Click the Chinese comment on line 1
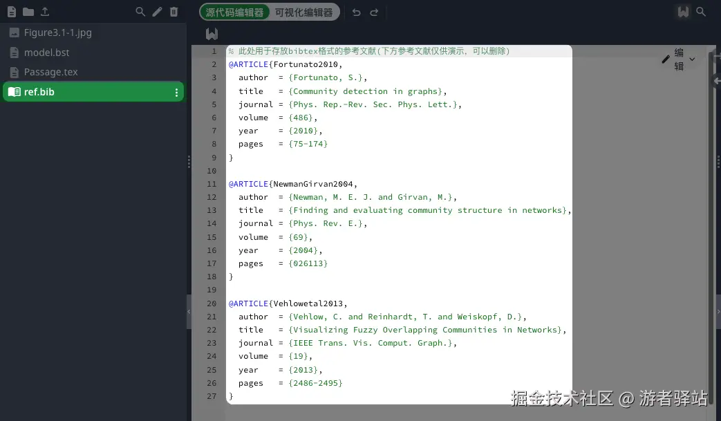 (369, 51)
